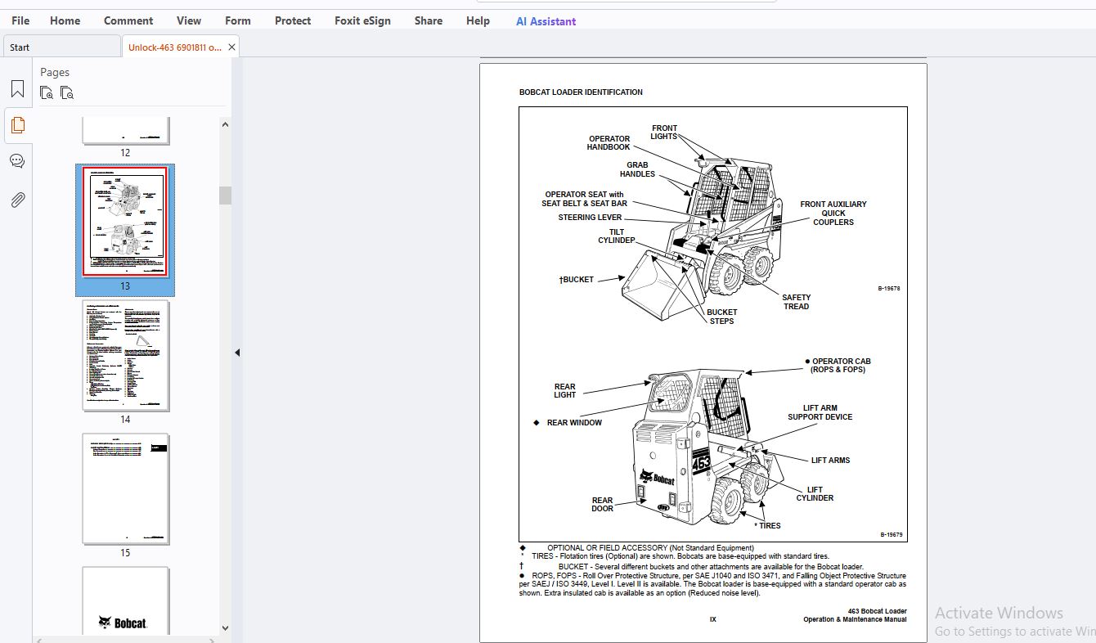Open the AI Assistant tab
Viewport: 1096px width, 643px height.
546,21
